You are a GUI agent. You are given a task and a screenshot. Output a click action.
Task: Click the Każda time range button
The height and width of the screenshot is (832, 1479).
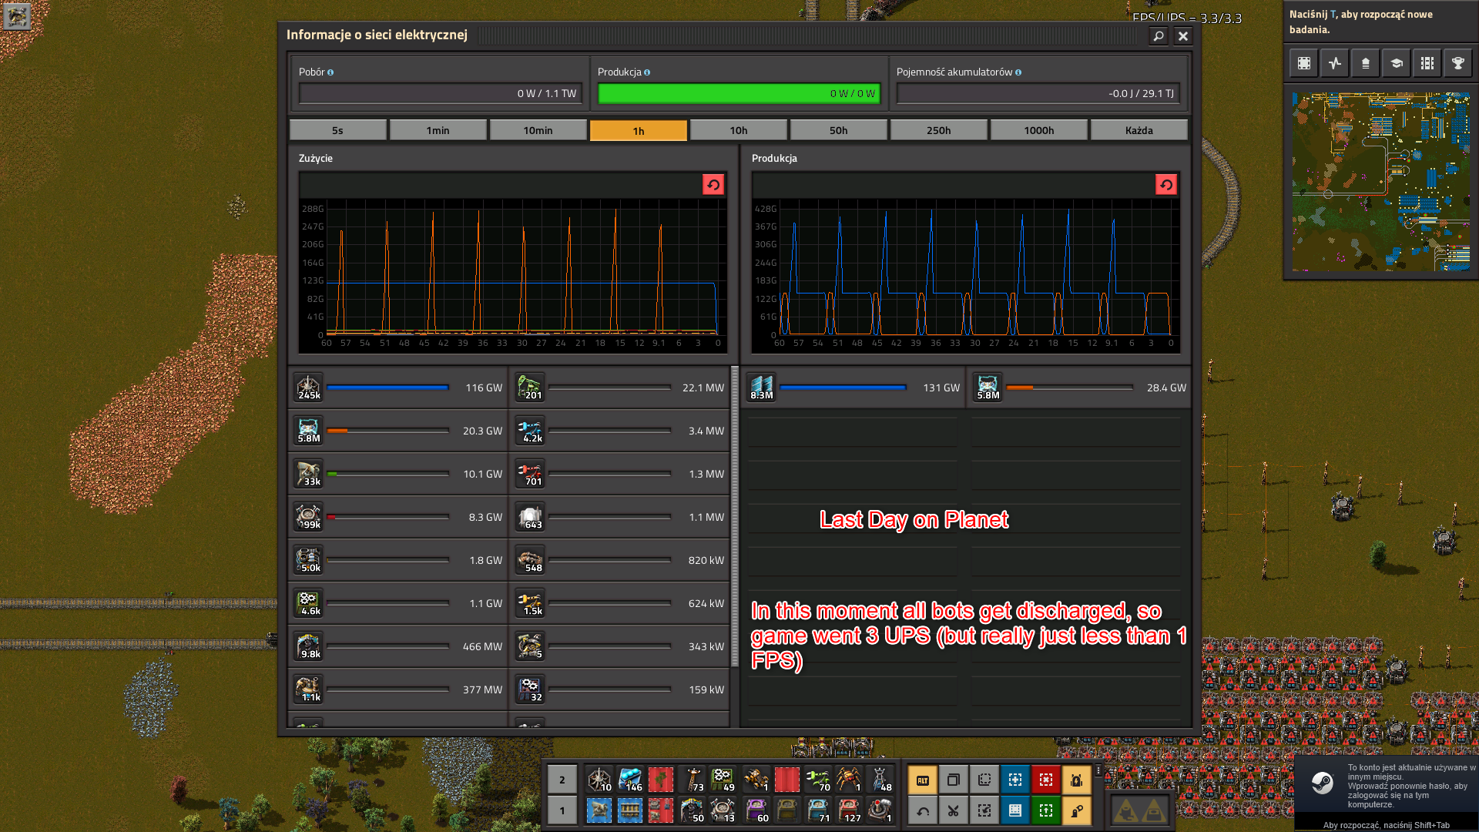pyautogui.click(x=1139, y=130)
